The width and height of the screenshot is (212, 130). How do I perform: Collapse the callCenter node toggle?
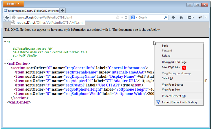coord(5,64)
